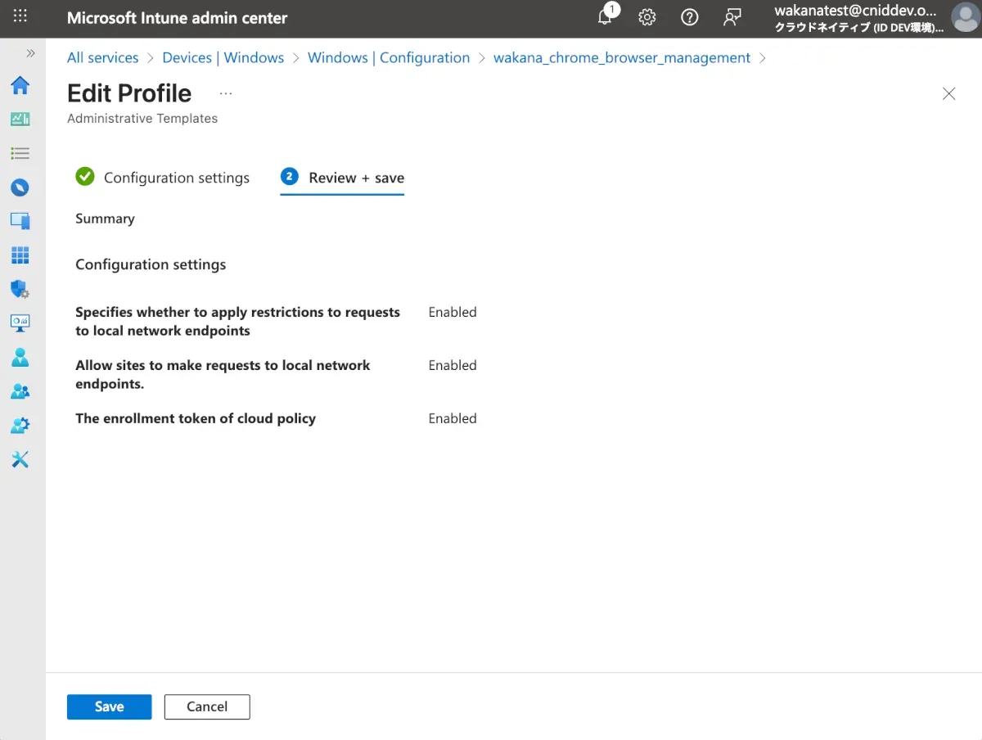Expand the left navigation menu
Viewport: 982px width, 740px height.
[x=30, y=53]
